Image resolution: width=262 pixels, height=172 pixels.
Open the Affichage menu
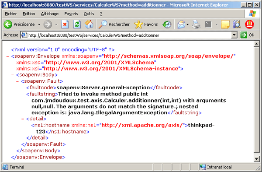tap(50, 14)
